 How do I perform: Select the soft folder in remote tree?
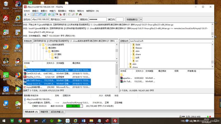[x=136, y=58]
